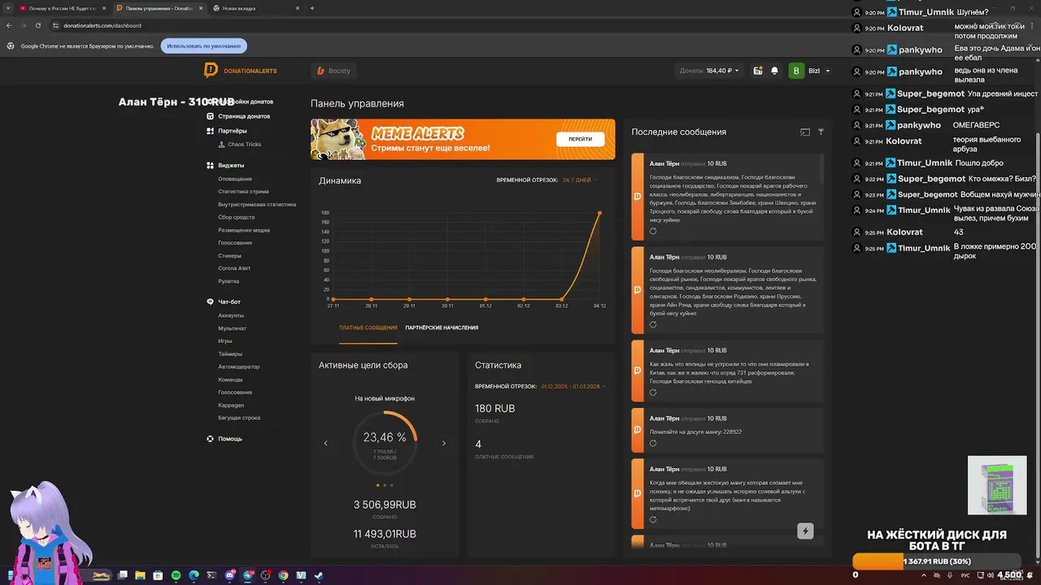Click Использовать по умолчанию button
Image resolution: width=1041 pixels, height=585 pixels.
pos(203,46)
